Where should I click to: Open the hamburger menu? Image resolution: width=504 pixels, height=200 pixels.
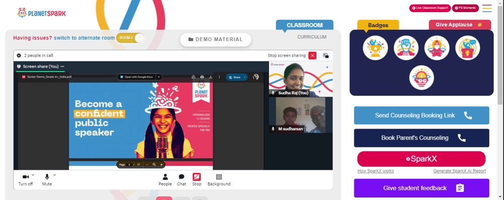point(487,9)
